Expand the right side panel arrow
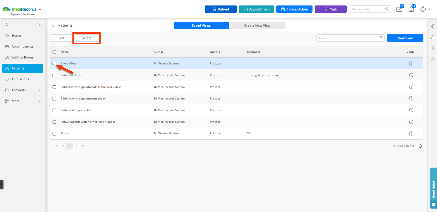Image resolution: width=437 pixels, height=212 pixels. (432, 26)
